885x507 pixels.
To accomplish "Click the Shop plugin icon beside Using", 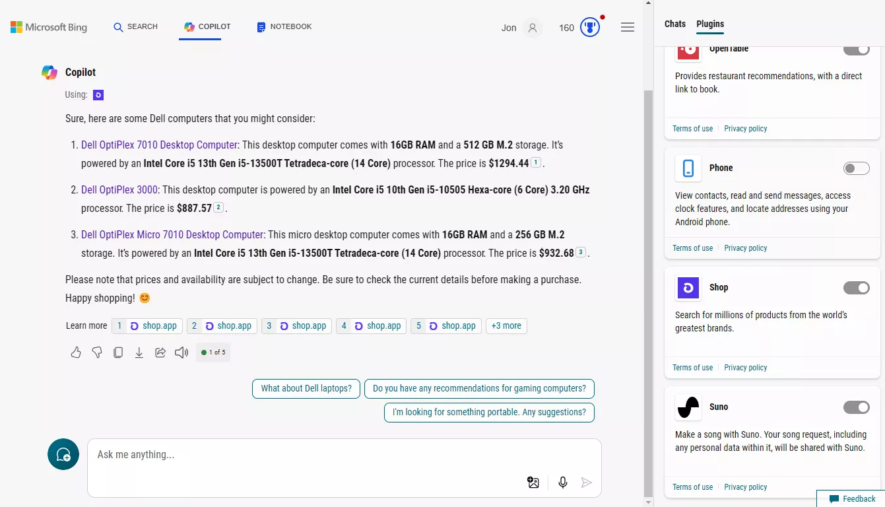I will [x=98, y=95].
